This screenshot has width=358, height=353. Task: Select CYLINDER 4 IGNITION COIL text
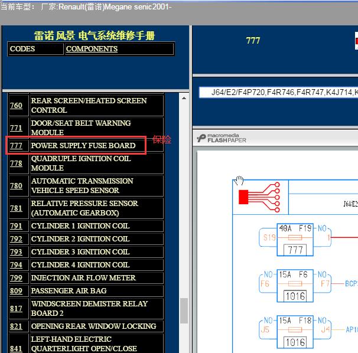pyautogui.click(x=80, y=265)
